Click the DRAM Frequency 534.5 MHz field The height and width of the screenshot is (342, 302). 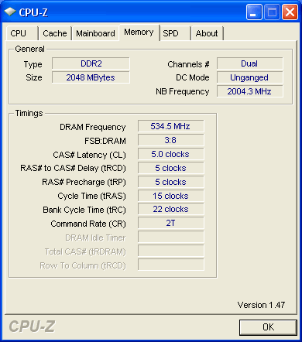171,126
